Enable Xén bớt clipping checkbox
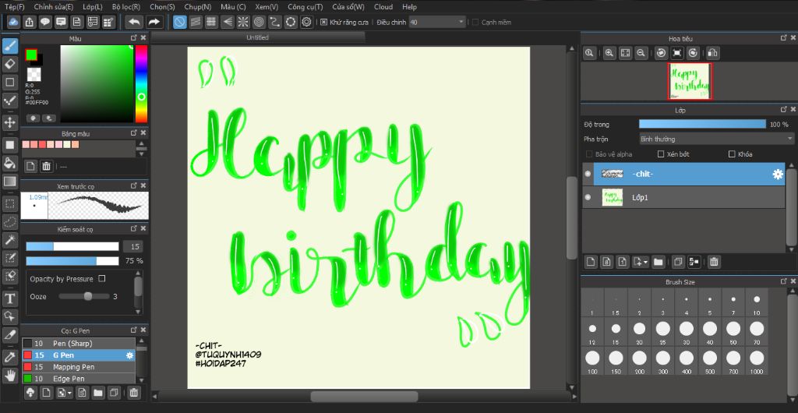 coord(661,154)
